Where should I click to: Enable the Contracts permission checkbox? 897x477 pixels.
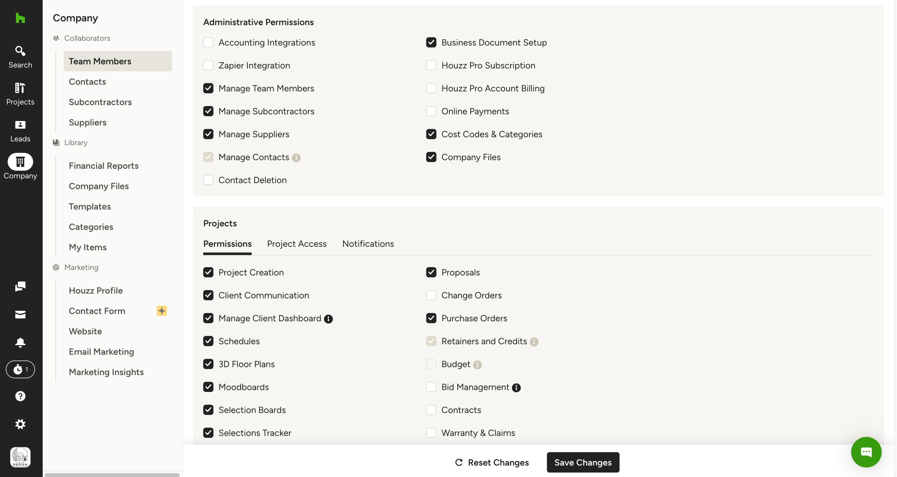coord(431,410)
